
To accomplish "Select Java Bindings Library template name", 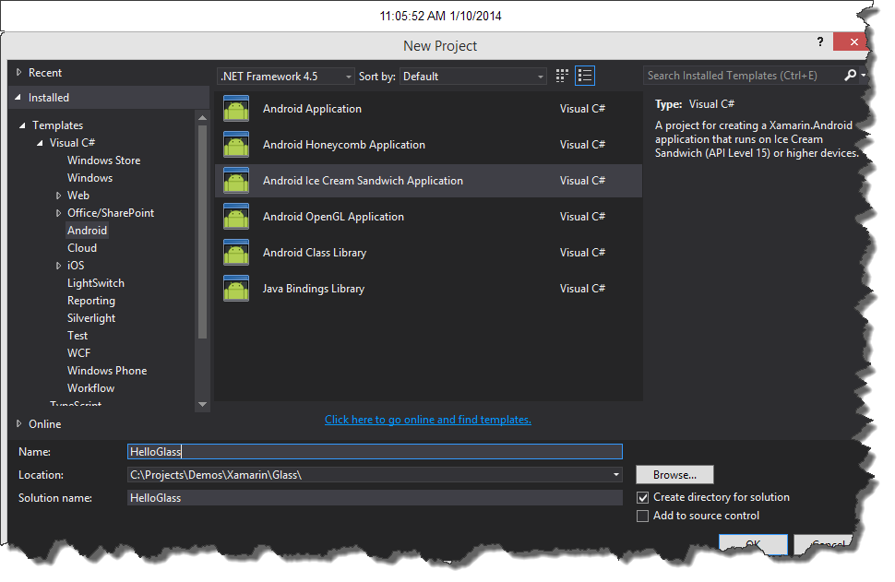I will (x=314, y=288).
